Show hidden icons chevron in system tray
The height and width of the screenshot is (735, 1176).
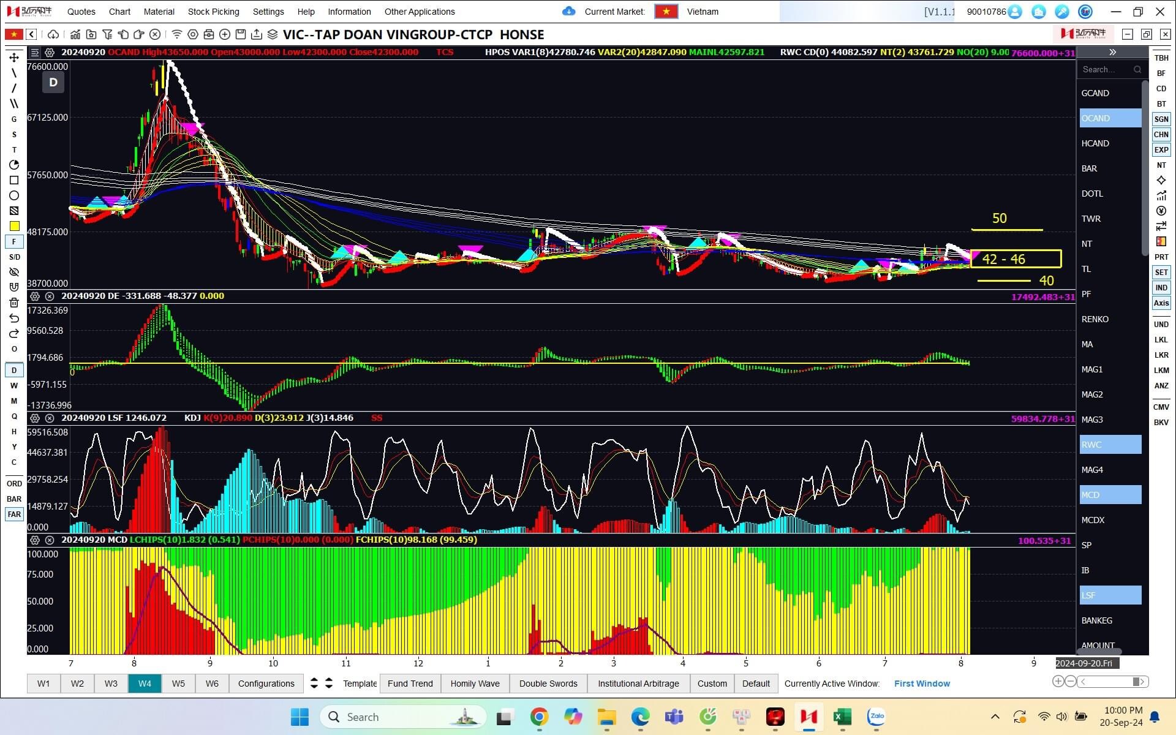click(995, 717)
